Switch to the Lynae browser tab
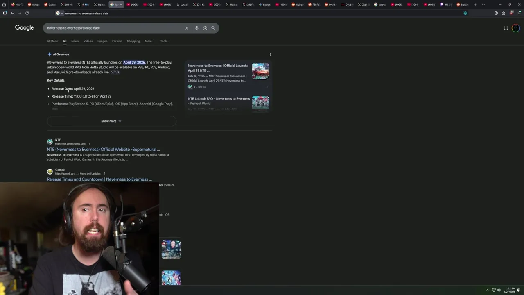This screenshot has height=295, width=524. pyautogui.click(x=182, y=5)
